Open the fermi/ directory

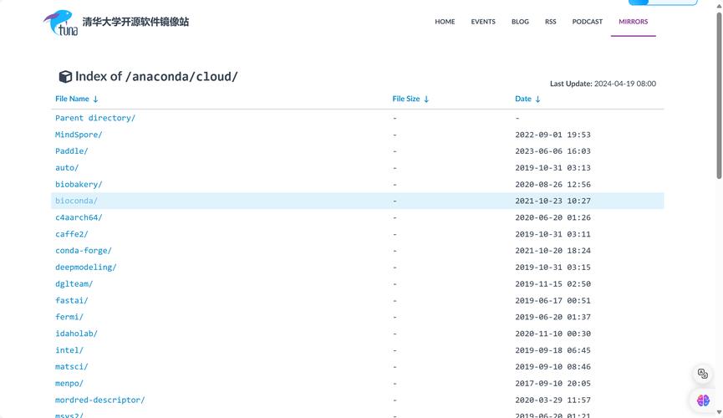tap(69, 318)
